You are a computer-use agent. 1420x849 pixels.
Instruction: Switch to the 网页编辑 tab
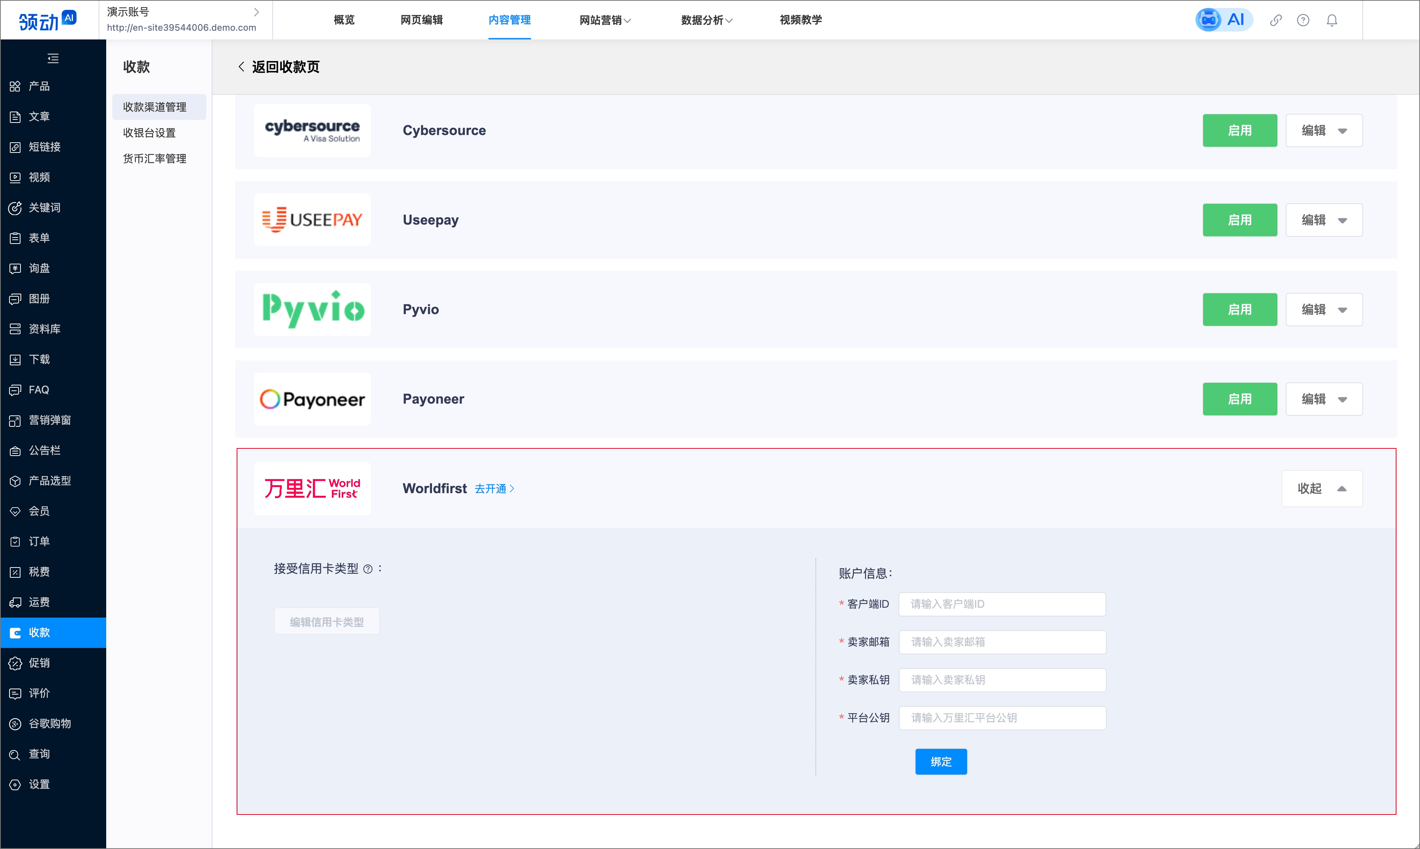coord(421,20)
